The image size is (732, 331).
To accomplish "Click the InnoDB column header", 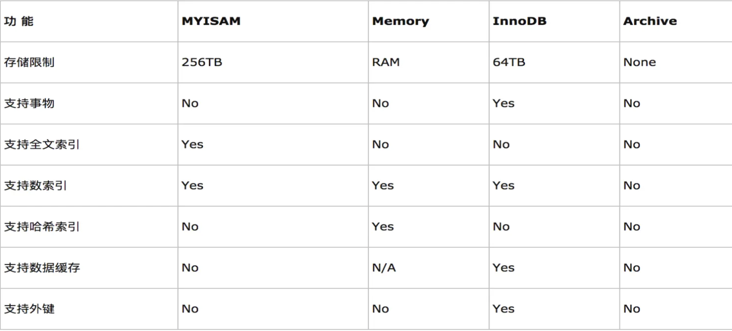I will pos(519,21).
